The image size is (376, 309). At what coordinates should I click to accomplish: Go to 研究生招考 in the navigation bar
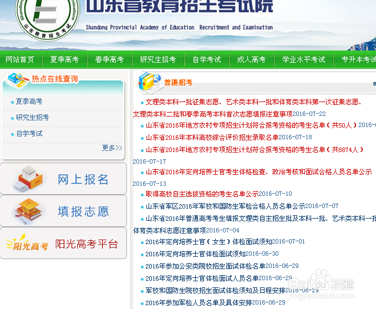(158, 59)
